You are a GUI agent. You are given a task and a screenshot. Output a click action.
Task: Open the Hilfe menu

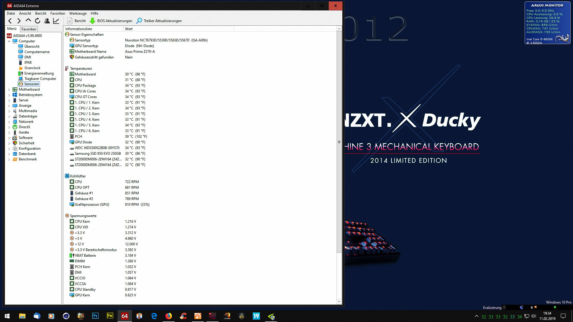[95, 13]
